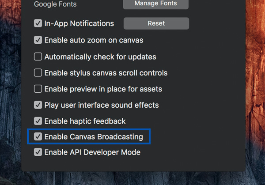The image size is (265, 185).
Task: Tick the Automatically check for updates checkbox
Action: [x=38, y=57]
